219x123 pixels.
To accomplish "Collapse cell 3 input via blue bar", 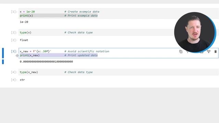I will pyautogui.click(x=3, y=53).
